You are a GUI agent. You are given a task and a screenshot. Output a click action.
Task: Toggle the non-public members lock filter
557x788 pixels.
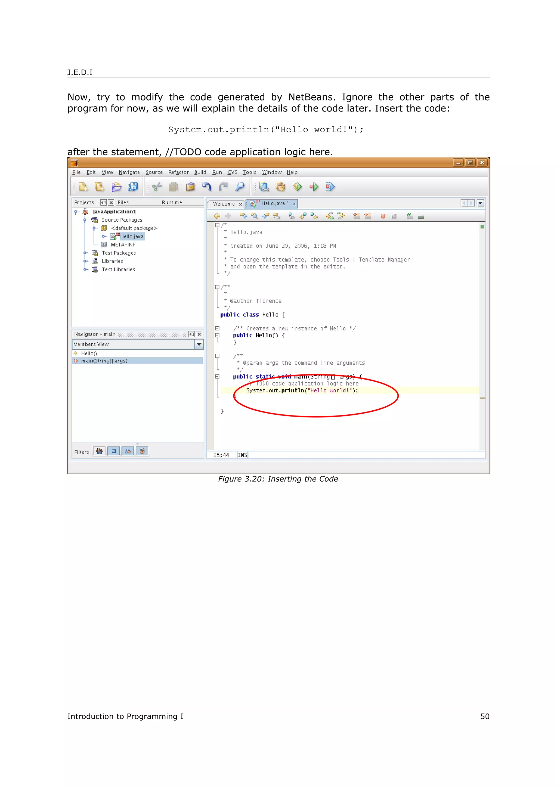pos(142,451)
